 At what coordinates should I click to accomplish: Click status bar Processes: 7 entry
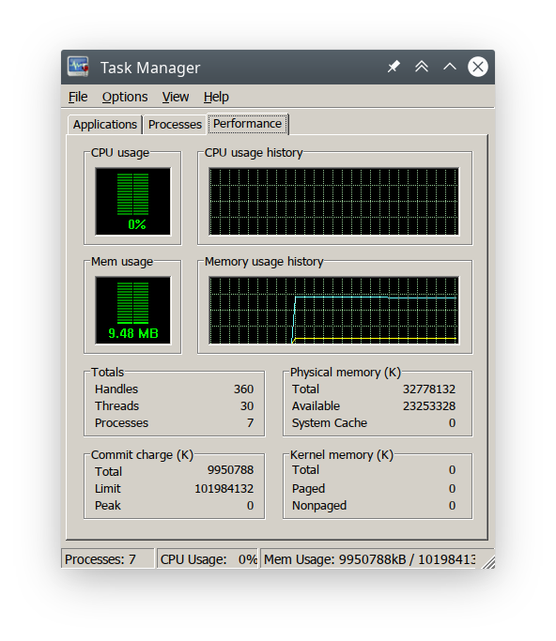108,558
